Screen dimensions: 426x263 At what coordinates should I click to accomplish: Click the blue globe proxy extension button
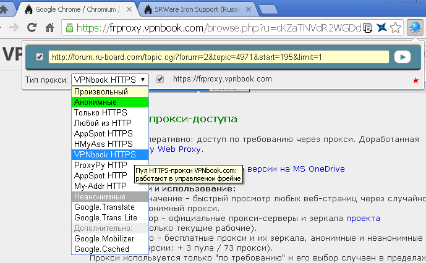[x=415, y=27]
